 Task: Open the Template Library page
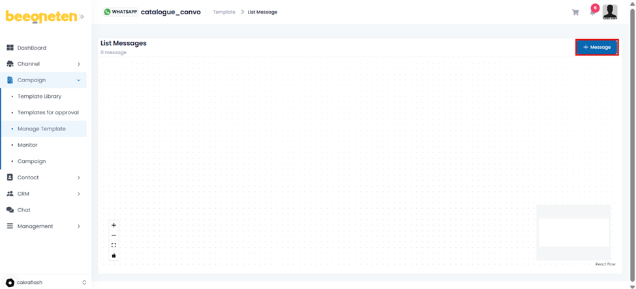coord(39,97)
